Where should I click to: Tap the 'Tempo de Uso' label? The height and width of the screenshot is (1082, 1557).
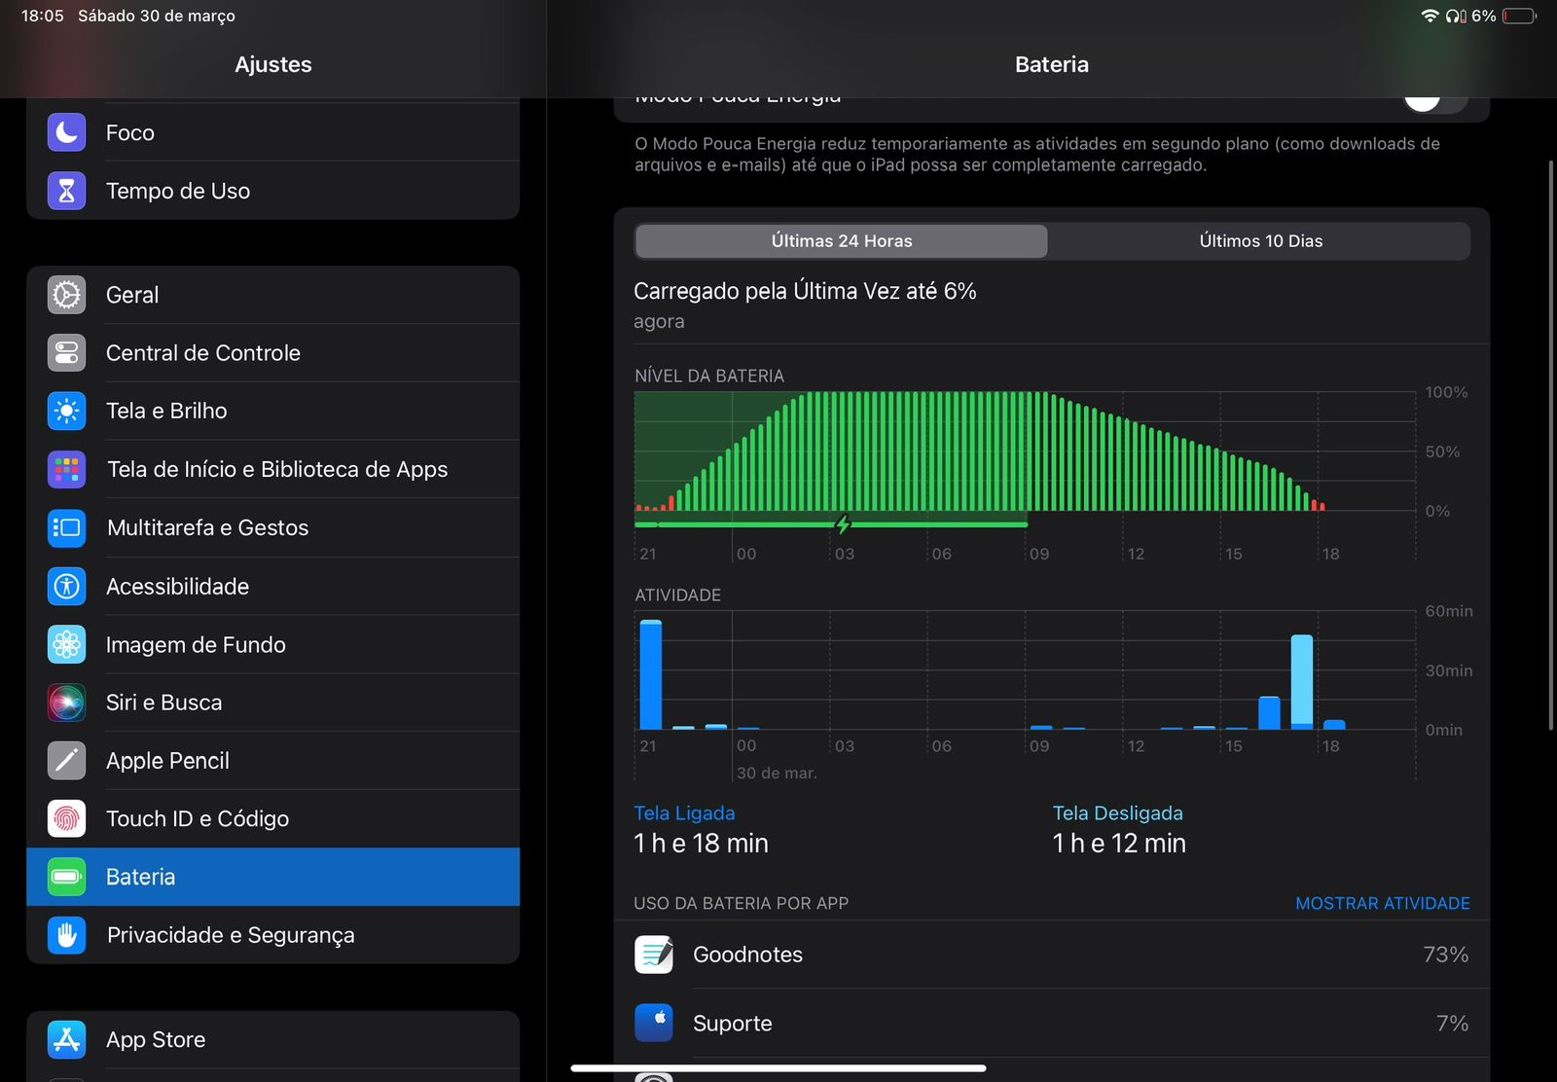[x=178, y=191]
